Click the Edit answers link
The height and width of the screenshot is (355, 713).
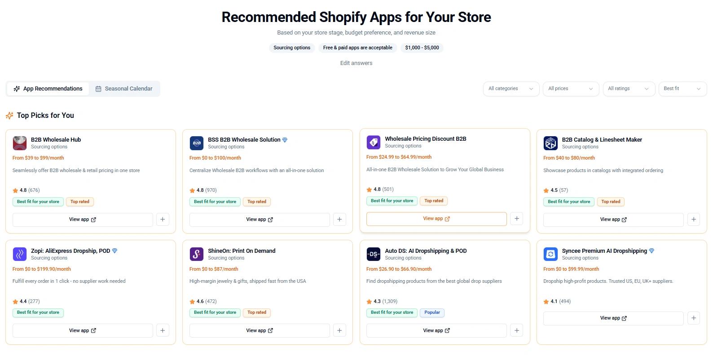click(356, 63)
